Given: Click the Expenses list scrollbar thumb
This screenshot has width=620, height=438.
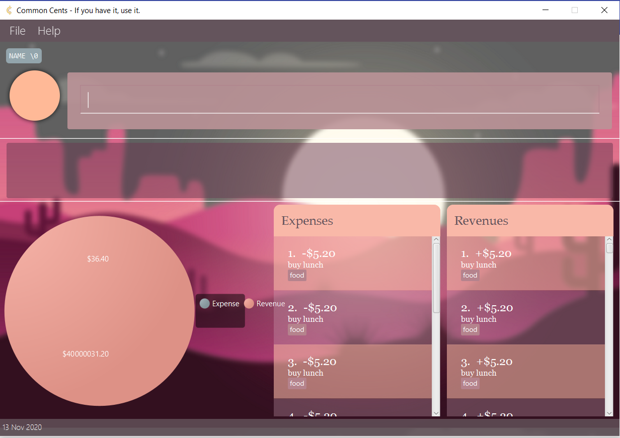Looking at the screenshot, I should (436, 278).
